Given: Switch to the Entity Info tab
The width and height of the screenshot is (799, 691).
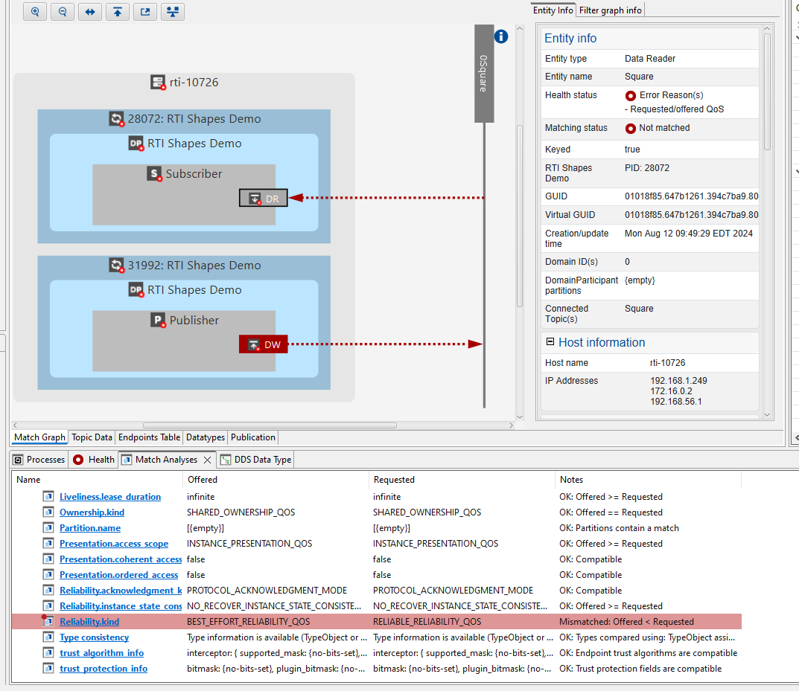Looking at the screenshot, I should pyautogui.click(x=553, y=10).
